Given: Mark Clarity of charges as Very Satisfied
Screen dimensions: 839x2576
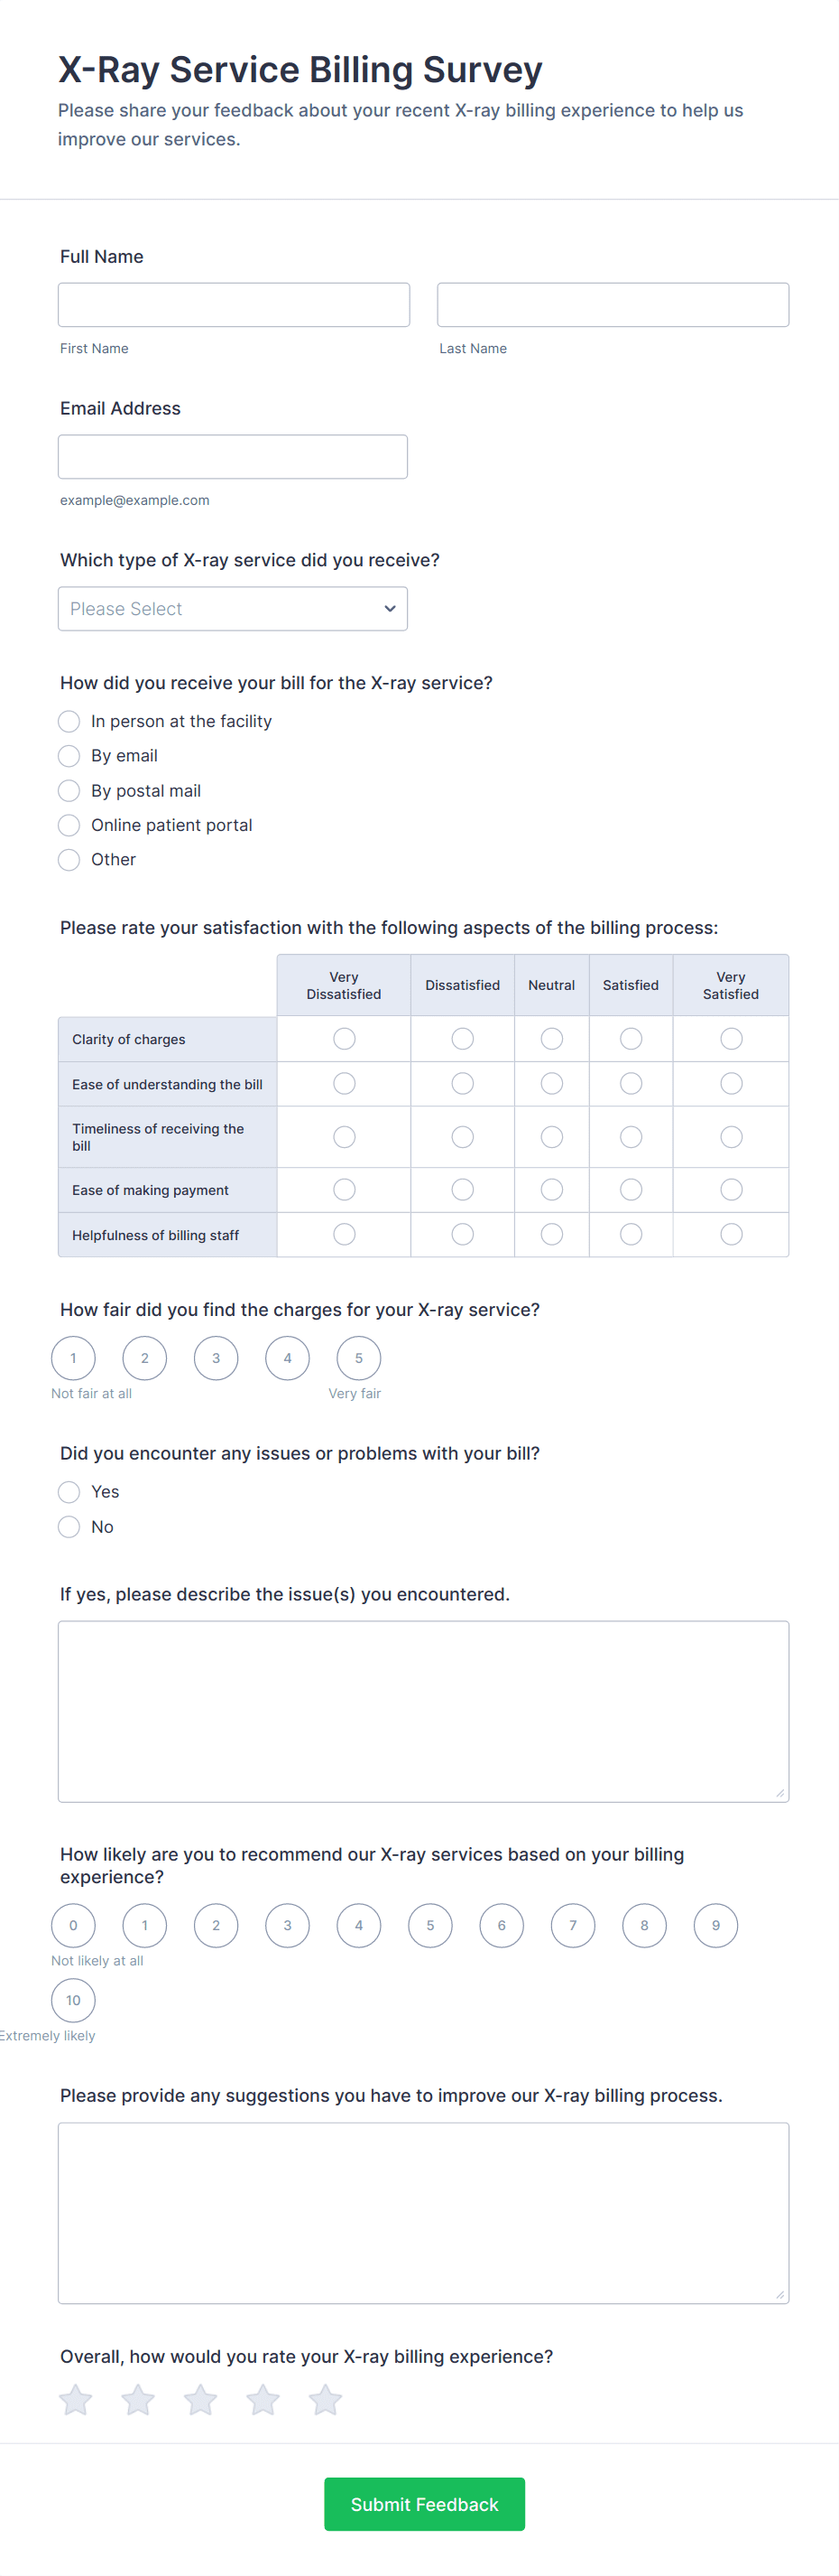Looking at the screenshot, I should tap(731, 1039).
